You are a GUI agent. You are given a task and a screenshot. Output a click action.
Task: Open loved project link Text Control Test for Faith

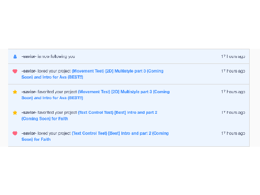coord(95,136)
